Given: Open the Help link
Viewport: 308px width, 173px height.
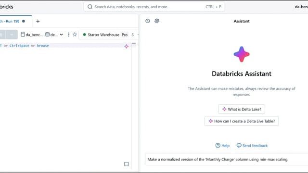Looking at the screenshot, I should pos(222,146).
